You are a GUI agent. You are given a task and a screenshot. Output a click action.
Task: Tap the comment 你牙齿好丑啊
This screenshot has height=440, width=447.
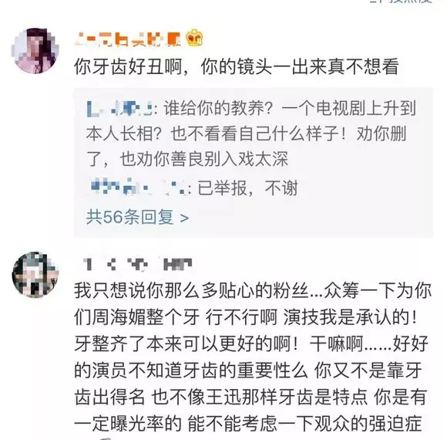(x=237, y=67)
